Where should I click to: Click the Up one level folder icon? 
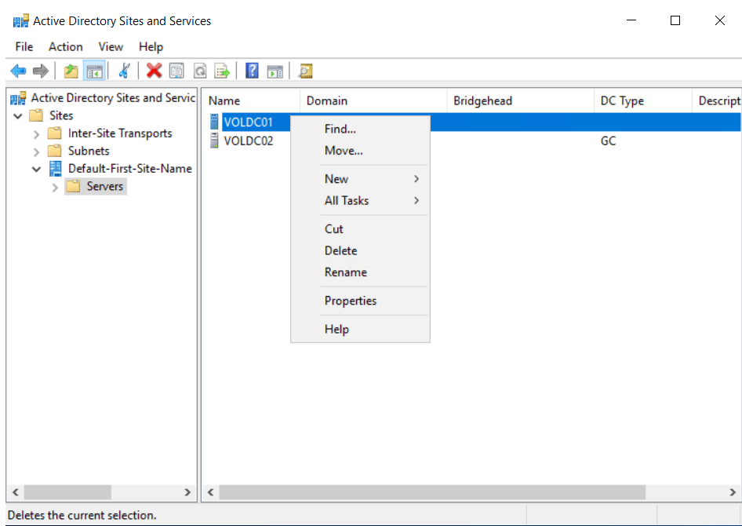(71, 71)
